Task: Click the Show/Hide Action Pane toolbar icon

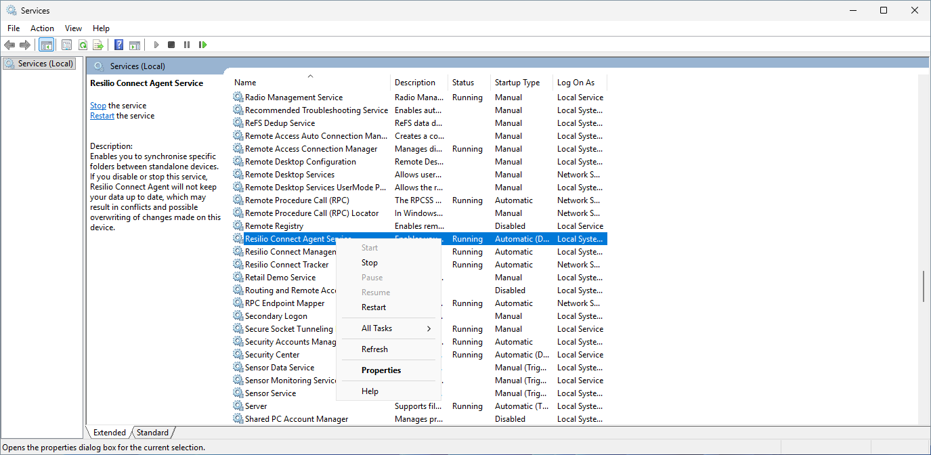Action: [135, 45]
